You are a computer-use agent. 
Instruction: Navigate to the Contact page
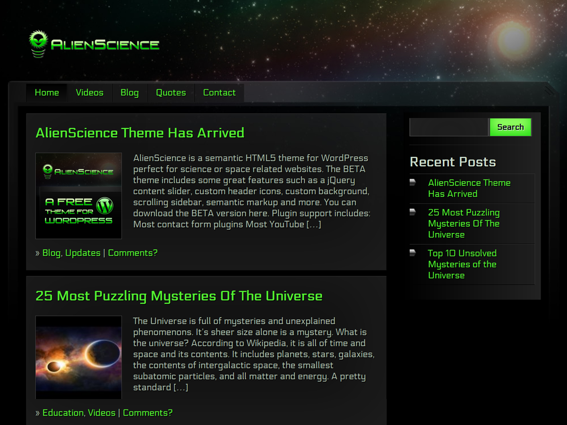tap(219, 93)
